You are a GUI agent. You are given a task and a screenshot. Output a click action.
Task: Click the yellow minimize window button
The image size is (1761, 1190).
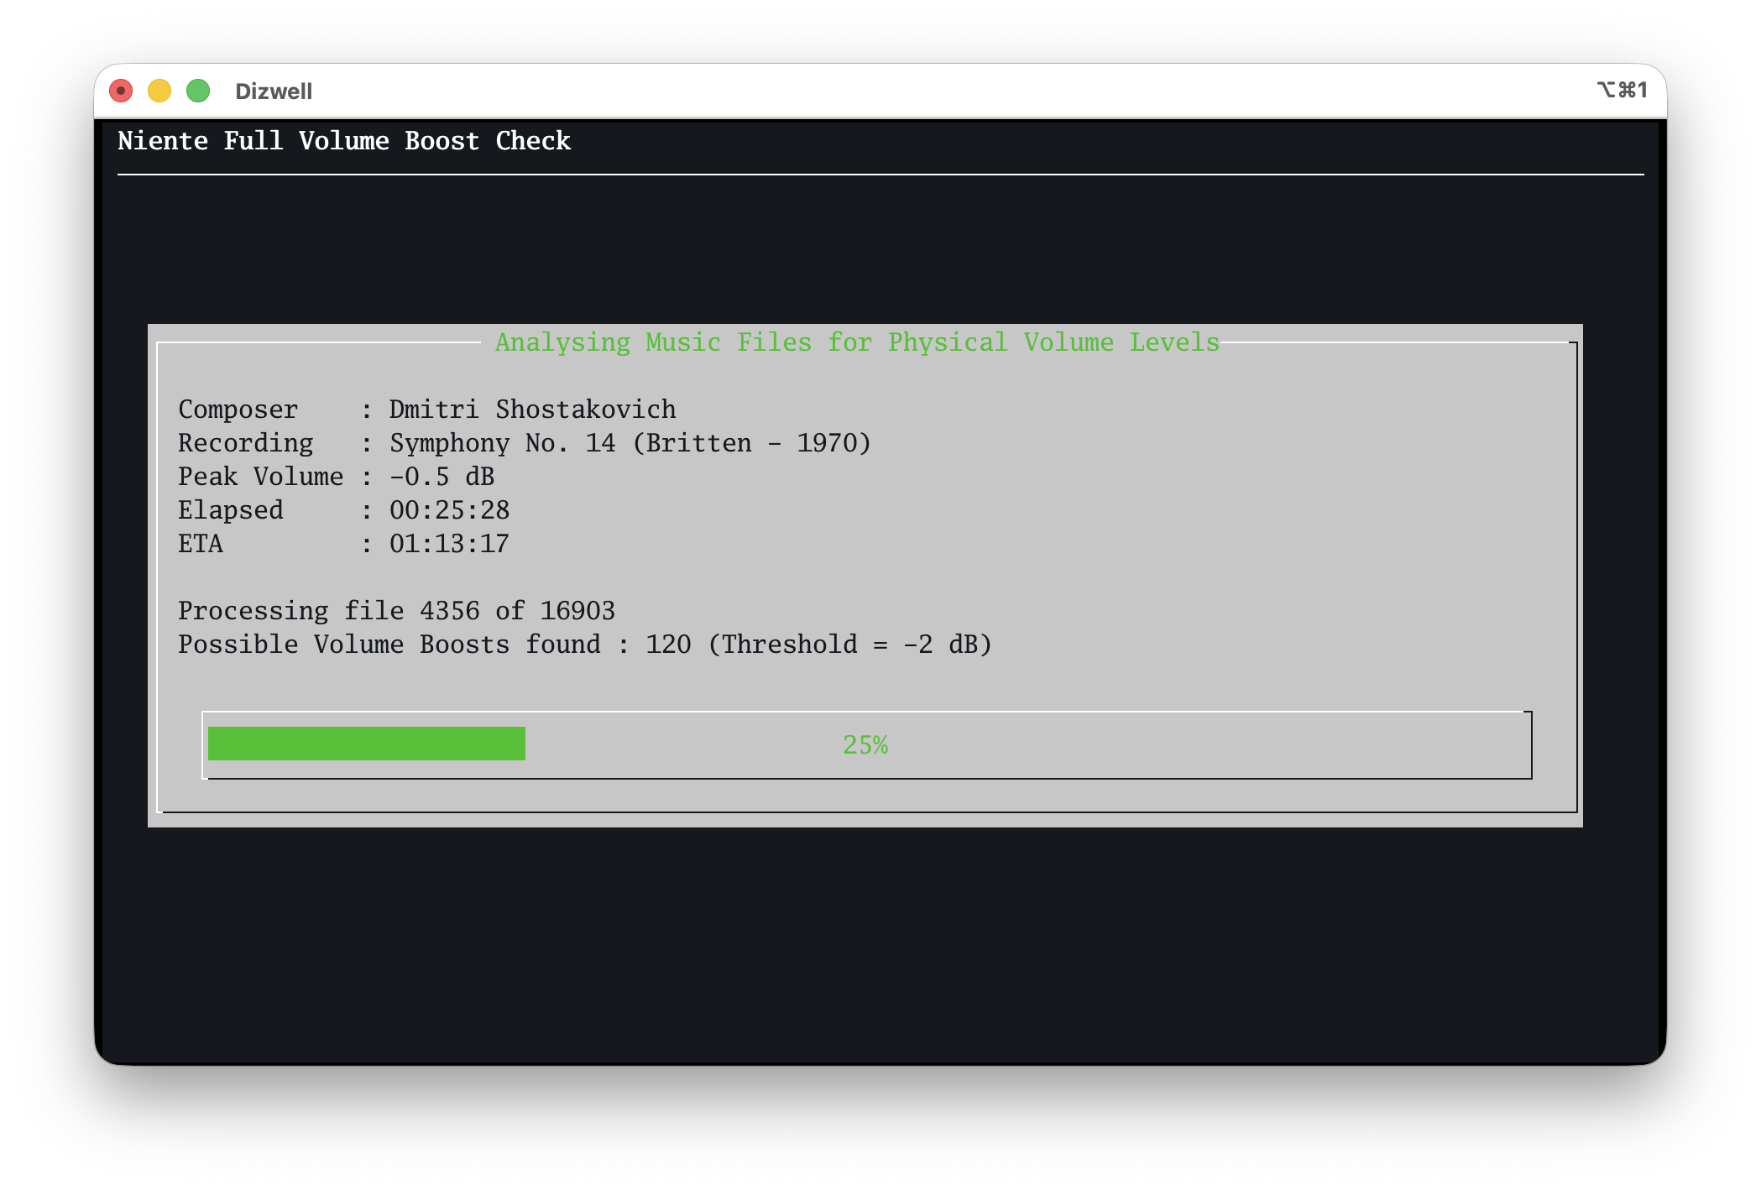click(159, 91)
